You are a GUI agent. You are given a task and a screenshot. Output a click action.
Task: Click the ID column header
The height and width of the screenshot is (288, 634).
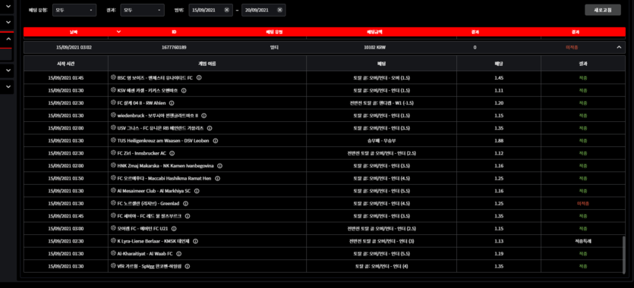pos(174,32)
